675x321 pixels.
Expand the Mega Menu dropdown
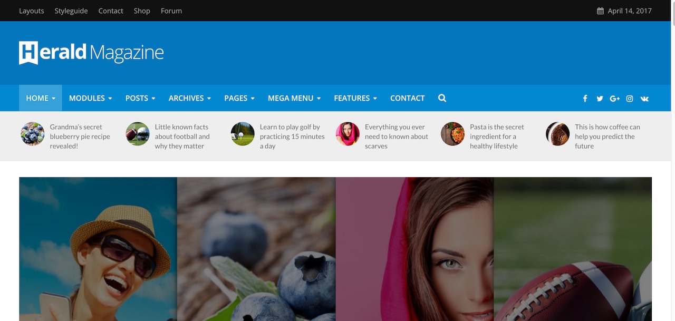294,98
